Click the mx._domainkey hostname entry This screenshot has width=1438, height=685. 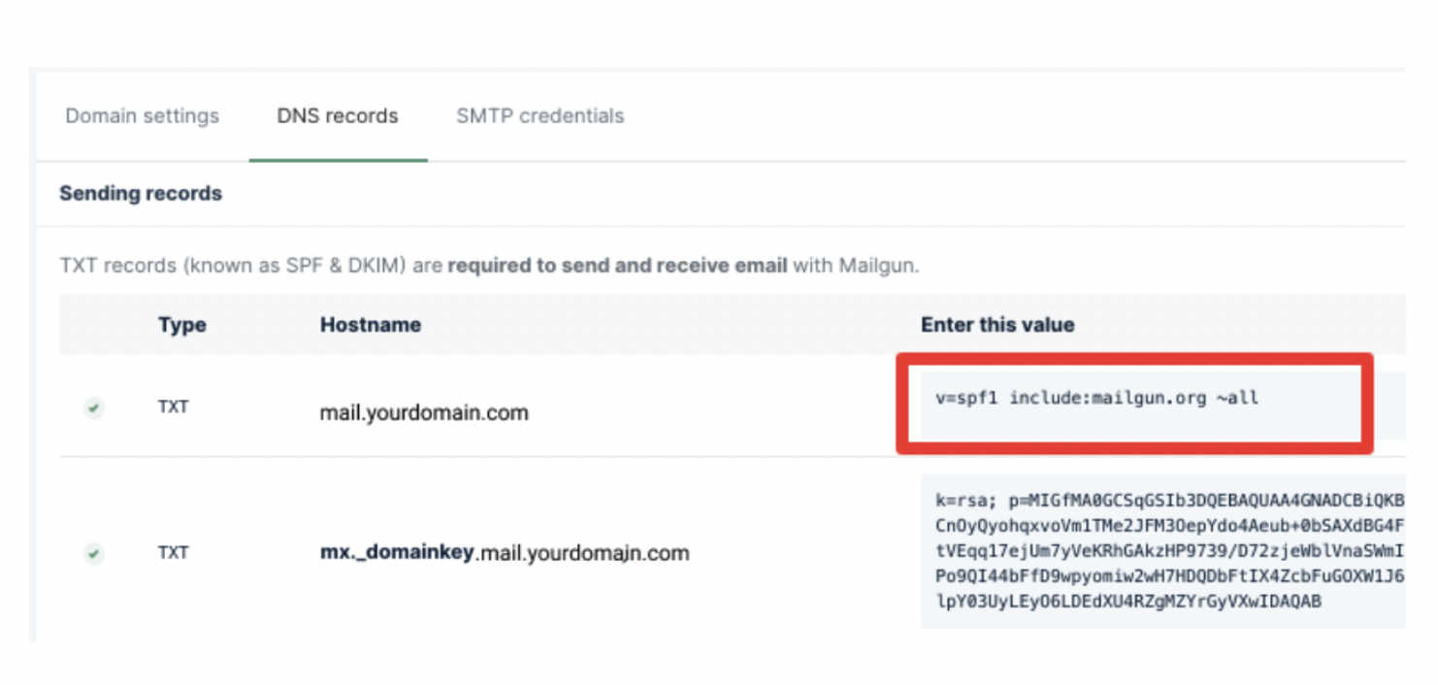point(505,553)
